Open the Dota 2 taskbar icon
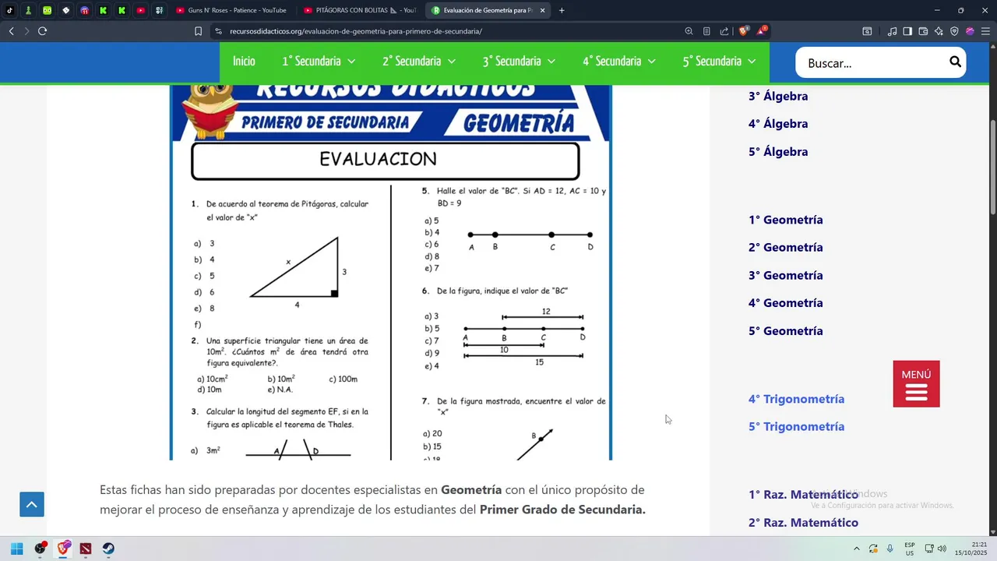997x561 pixels. click(86, 549)
